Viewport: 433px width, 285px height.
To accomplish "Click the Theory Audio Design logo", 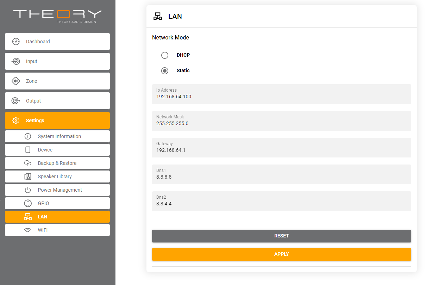I will tap(57, 16).
